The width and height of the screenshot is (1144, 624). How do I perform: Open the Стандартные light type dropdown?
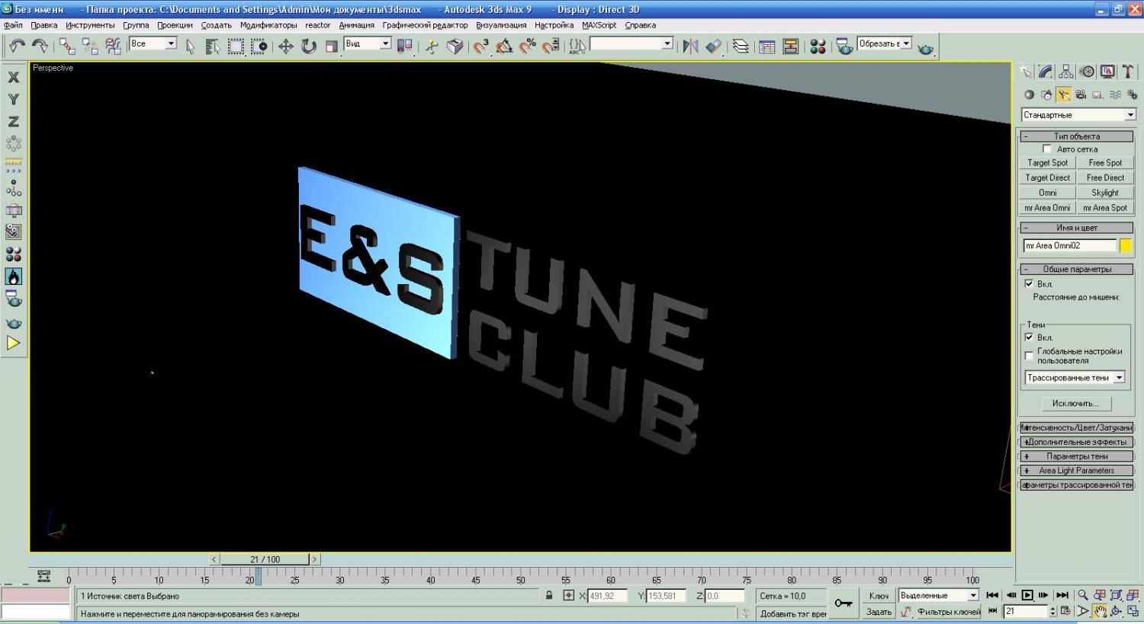pyautogui.click(x=1079, y=115)
